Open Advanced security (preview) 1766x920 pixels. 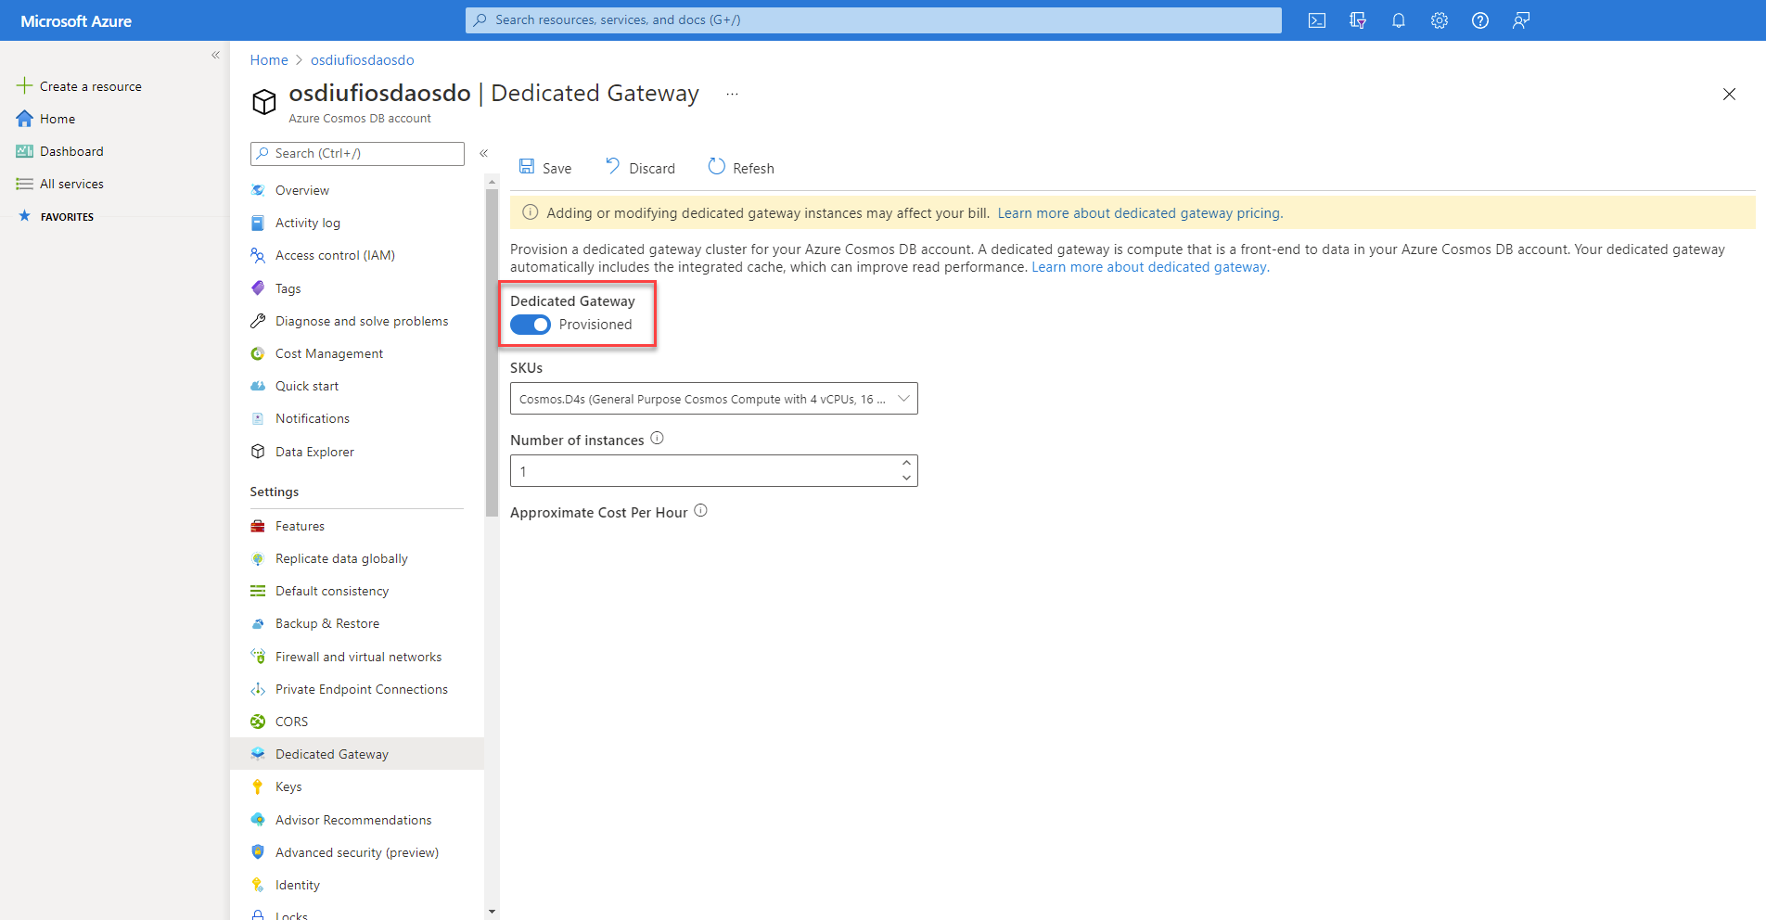[x=357, y=852]
